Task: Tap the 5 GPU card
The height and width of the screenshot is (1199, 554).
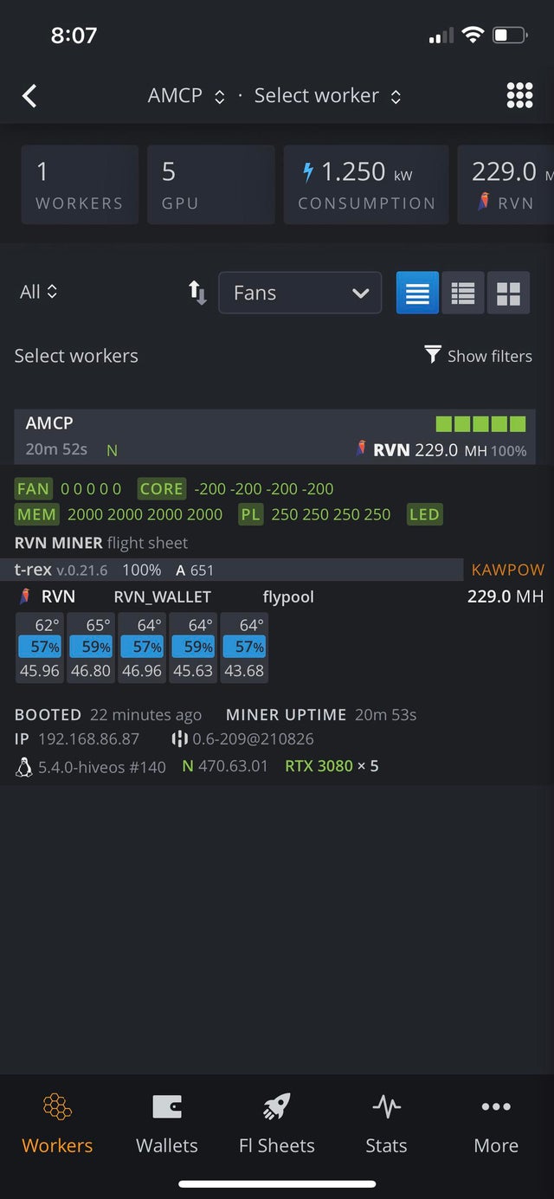Action: 211,184
